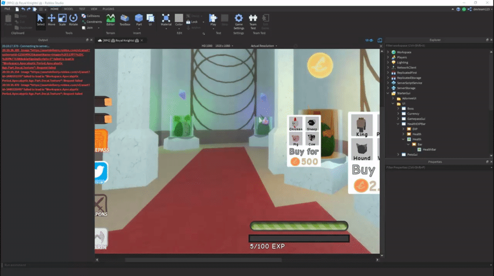
Task: Click the ServerStorage icon in Explorer
Action: (x=394, y=88)
